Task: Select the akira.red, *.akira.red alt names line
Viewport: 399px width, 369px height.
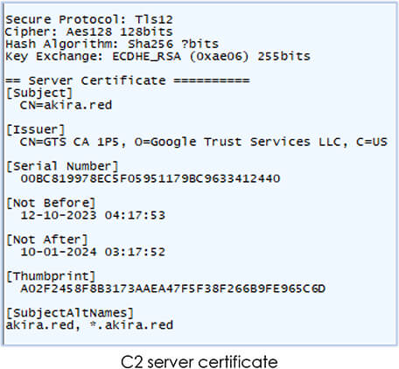Action: (89, 325)
